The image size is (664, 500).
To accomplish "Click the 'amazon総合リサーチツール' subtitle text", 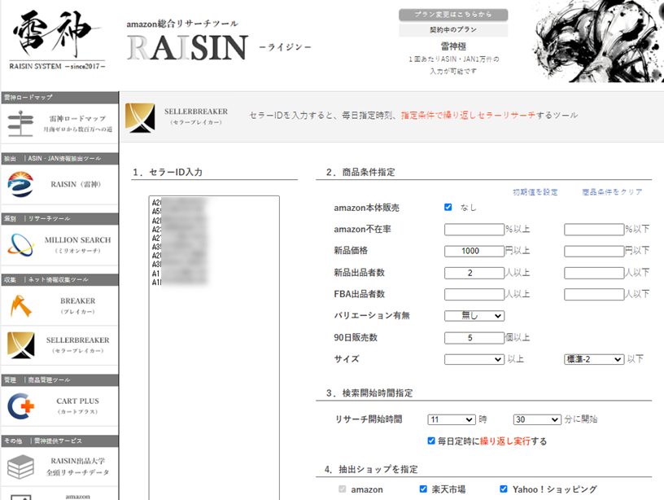I will coord(182,24).
